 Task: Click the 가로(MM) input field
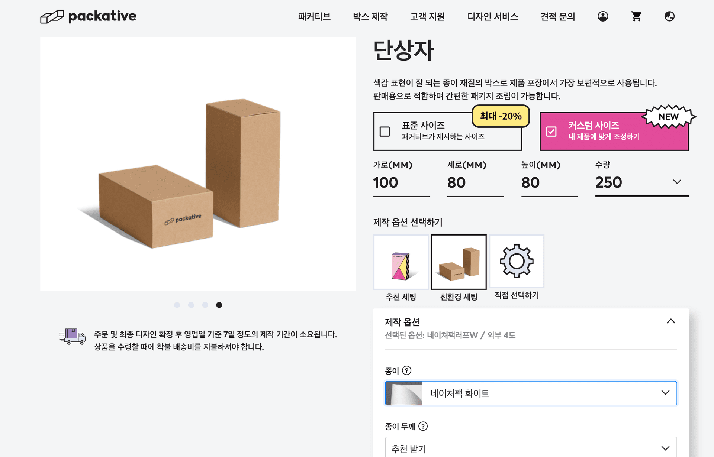click(401, 182)
